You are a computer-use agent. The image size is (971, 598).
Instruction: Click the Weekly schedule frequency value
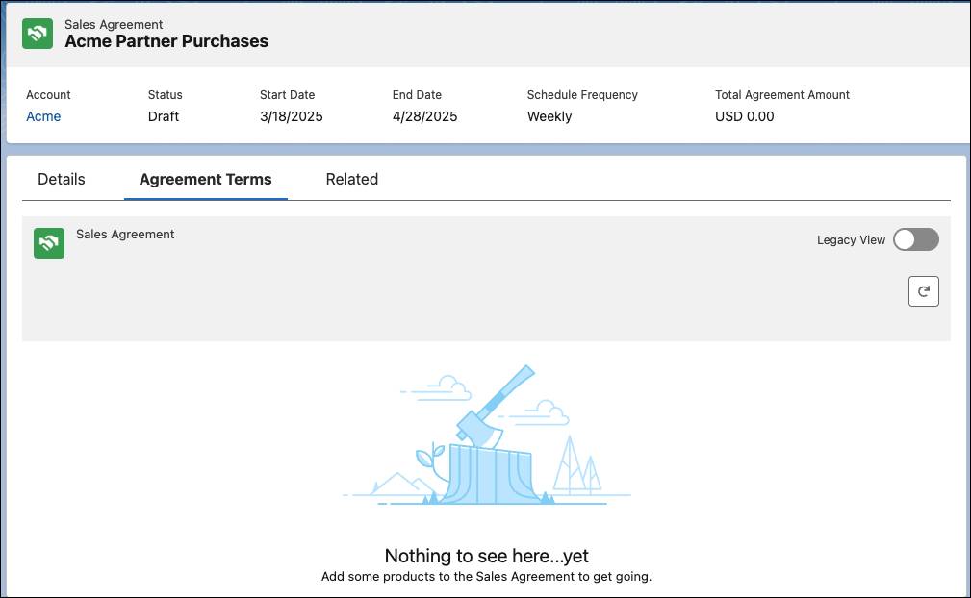click(549, 116)
